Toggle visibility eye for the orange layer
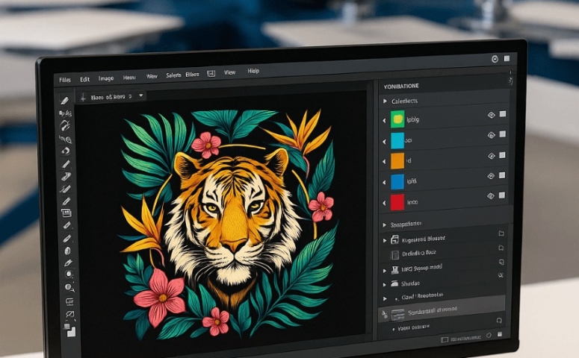Image resolution: width=579 pixels, height=358 pixels. 491,156
